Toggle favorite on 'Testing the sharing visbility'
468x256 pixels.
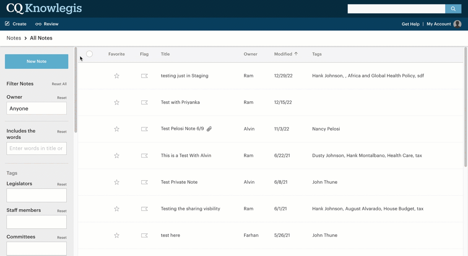(x=117, y=209)
